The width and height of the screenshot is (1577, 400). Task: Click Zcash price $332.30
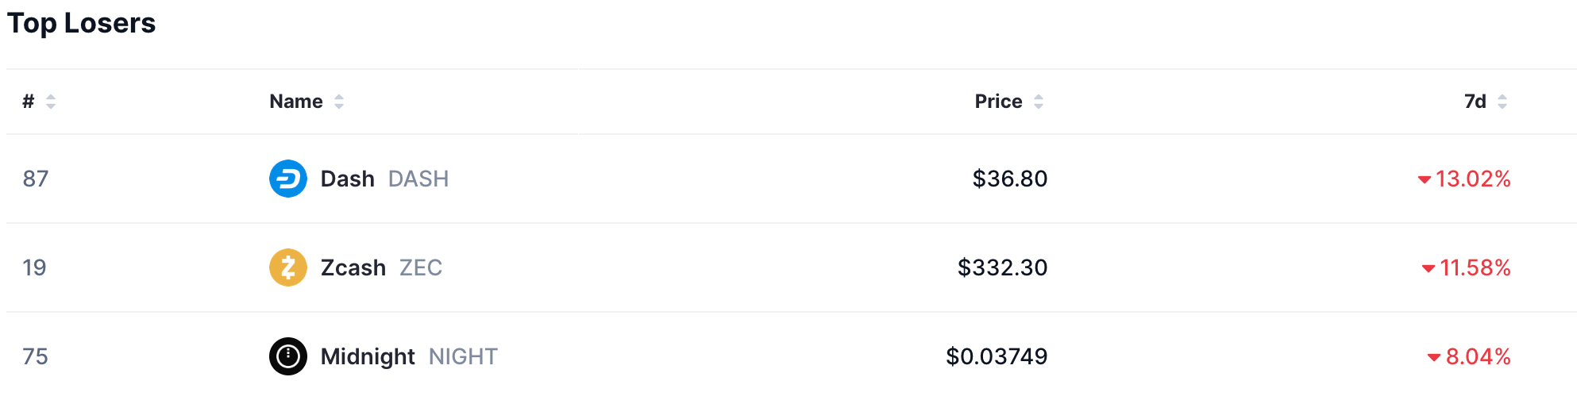[x=1002, y=267]
